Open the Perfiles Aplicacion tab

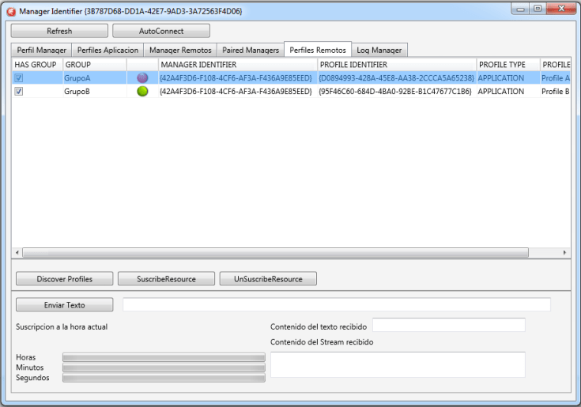108,50
